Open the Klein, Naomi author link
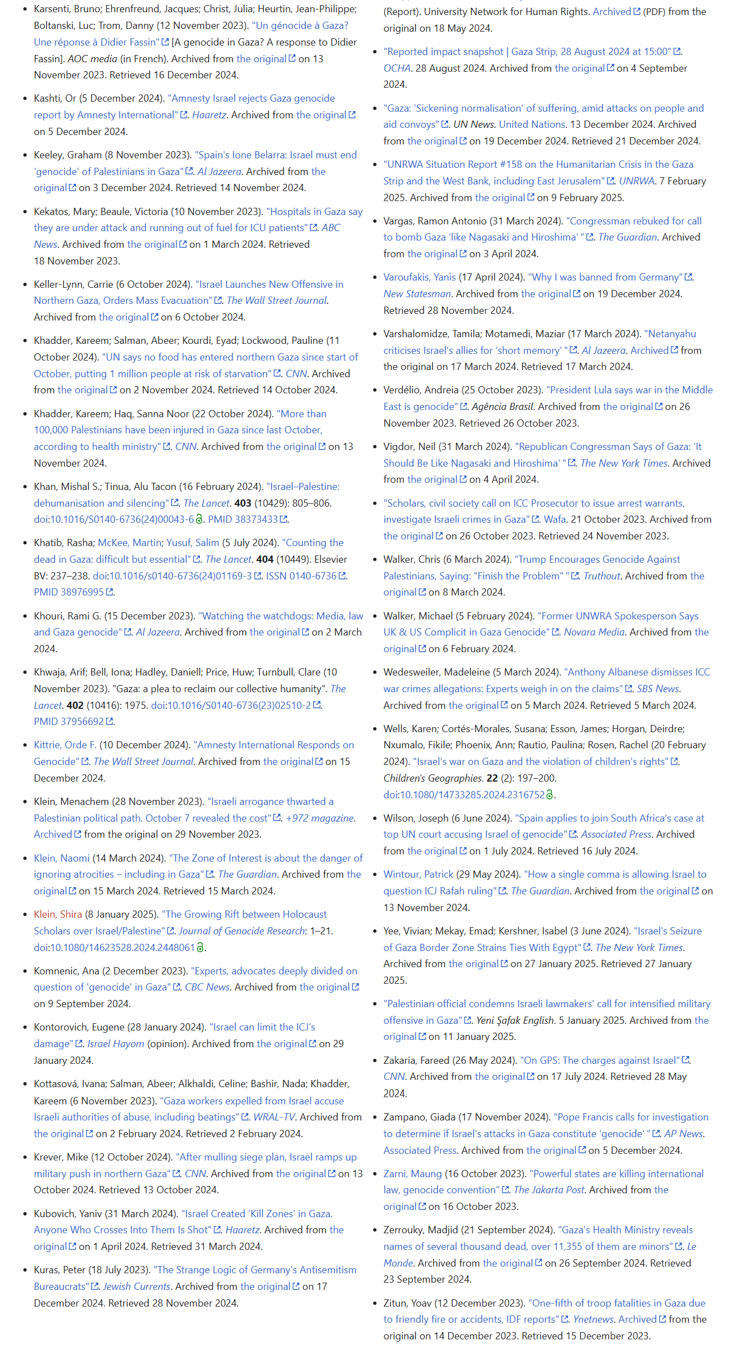738x1356 pixels. [x=62, y=858]
